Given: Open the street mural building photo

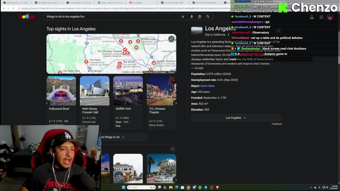Looking at the screenshot, I should tap(128, 169).
